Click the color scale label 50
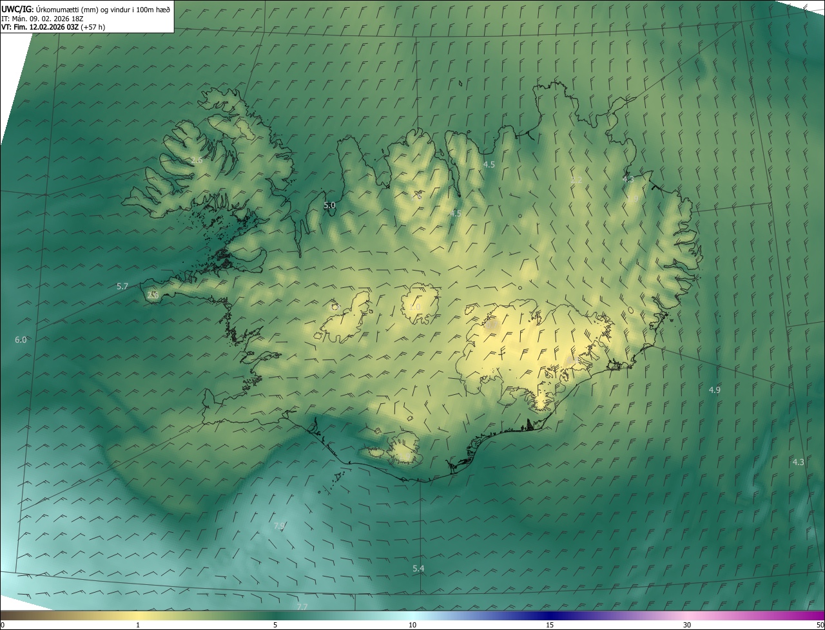The width and height of the screenshot is (825, 630). (x=820, y=625)
